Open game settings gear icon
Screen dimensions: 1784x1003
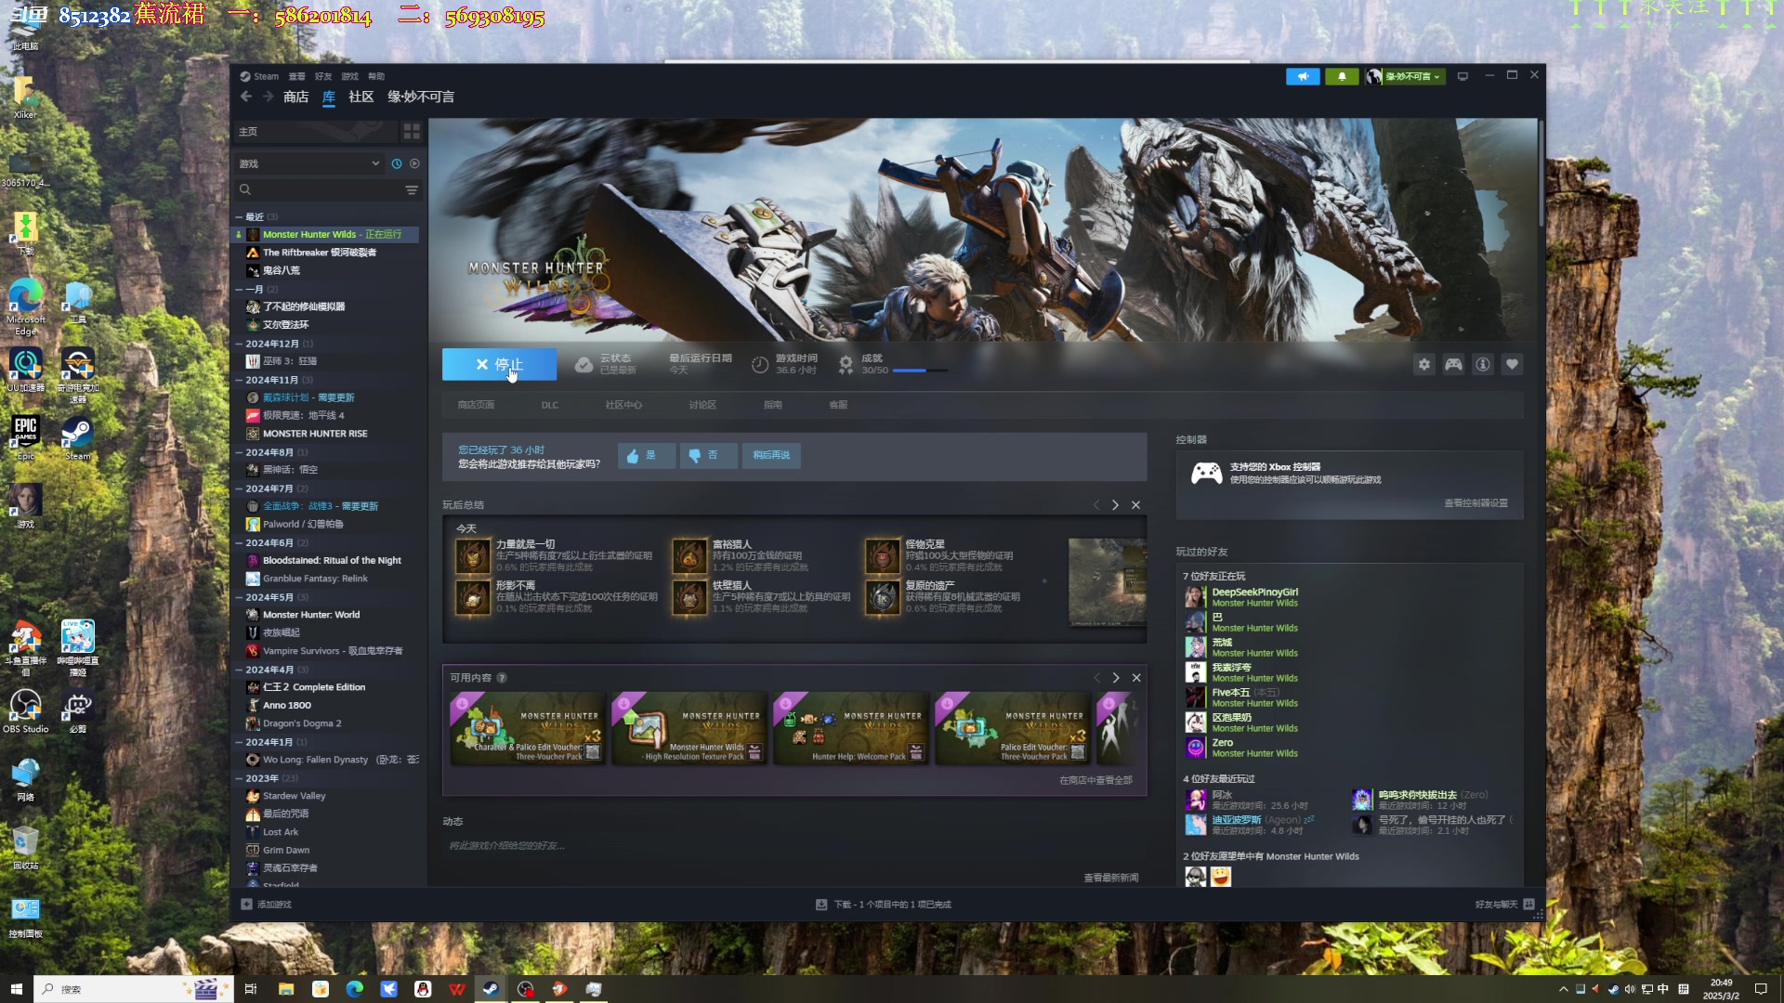pos(1423,364)
